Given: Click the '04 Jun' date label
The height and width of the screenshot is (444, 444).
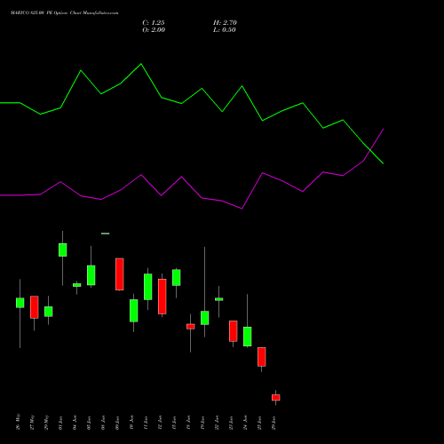Looking at the screenshot, I should pos(75,423).
